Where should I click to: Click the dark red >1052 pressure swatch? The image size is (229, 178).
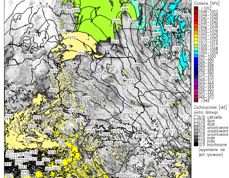196,8
